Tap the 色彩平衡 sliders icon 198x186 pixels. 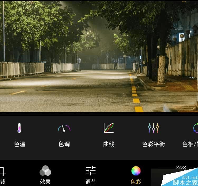point(153,128)
